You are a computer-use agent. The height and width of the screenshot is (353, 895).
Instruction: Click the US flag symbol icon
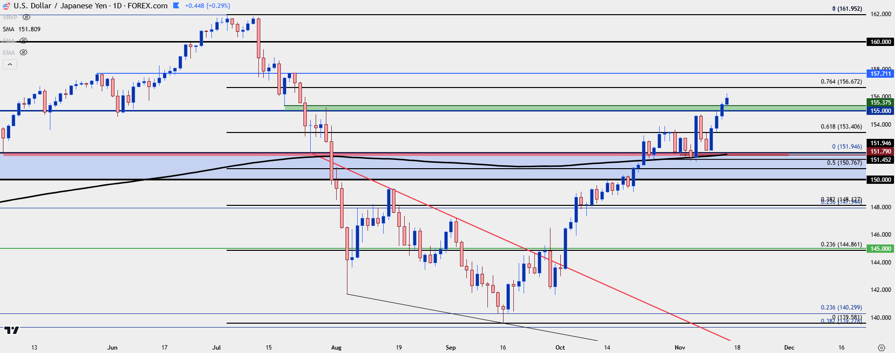(6, 6)
